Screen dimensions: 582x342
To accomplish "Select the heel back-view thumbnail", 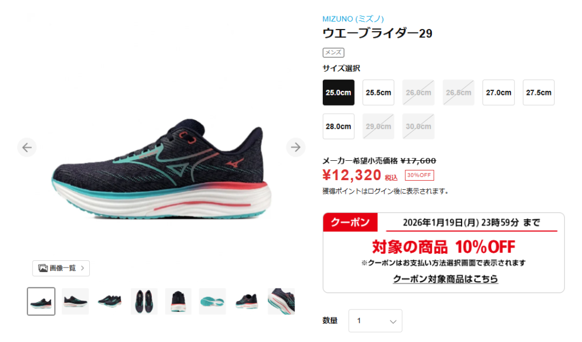I will (178, 301).
